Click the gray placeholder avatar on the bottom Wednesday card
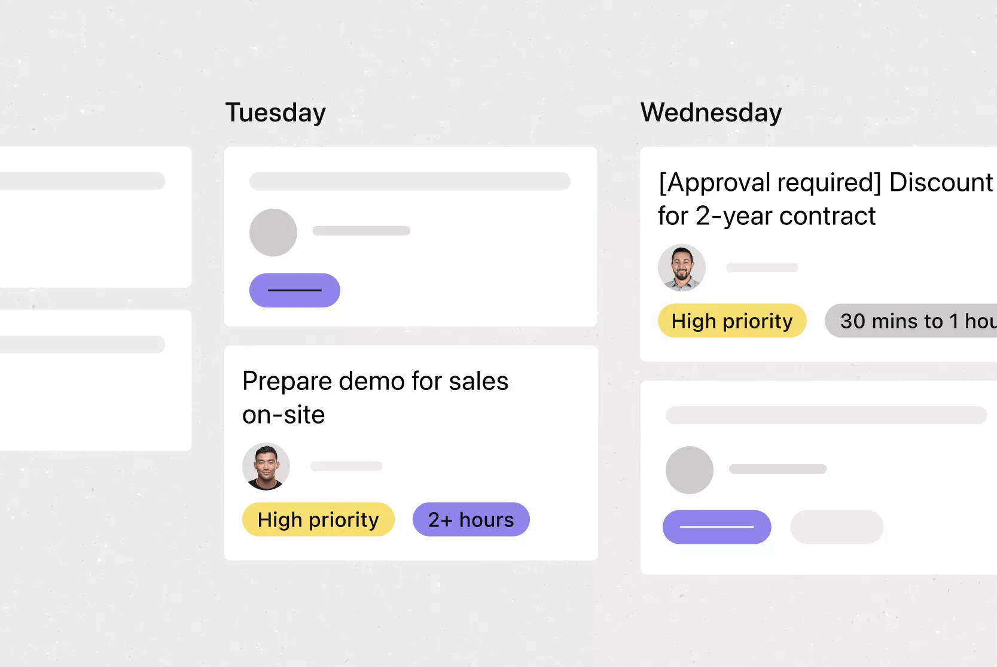 (690, 470)
